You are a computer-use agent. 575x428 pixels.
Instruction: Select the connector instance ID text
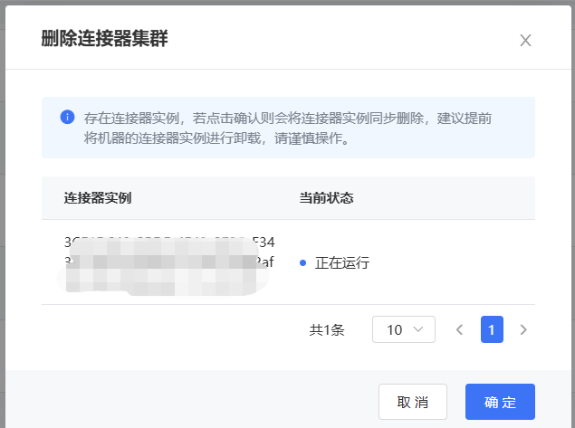168,252
